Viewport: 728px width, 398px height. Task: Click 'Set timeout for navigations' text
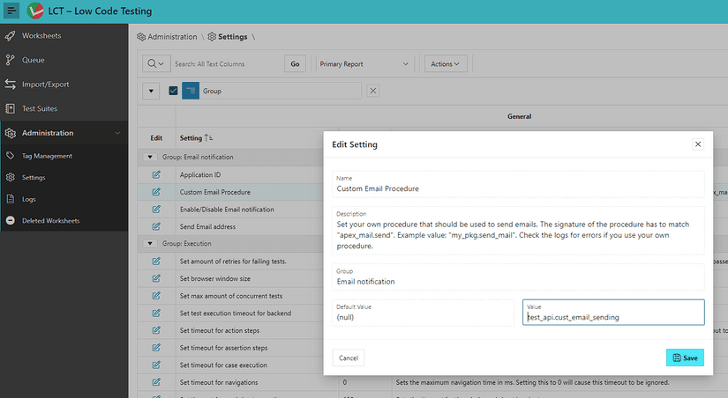coord(219,382)
